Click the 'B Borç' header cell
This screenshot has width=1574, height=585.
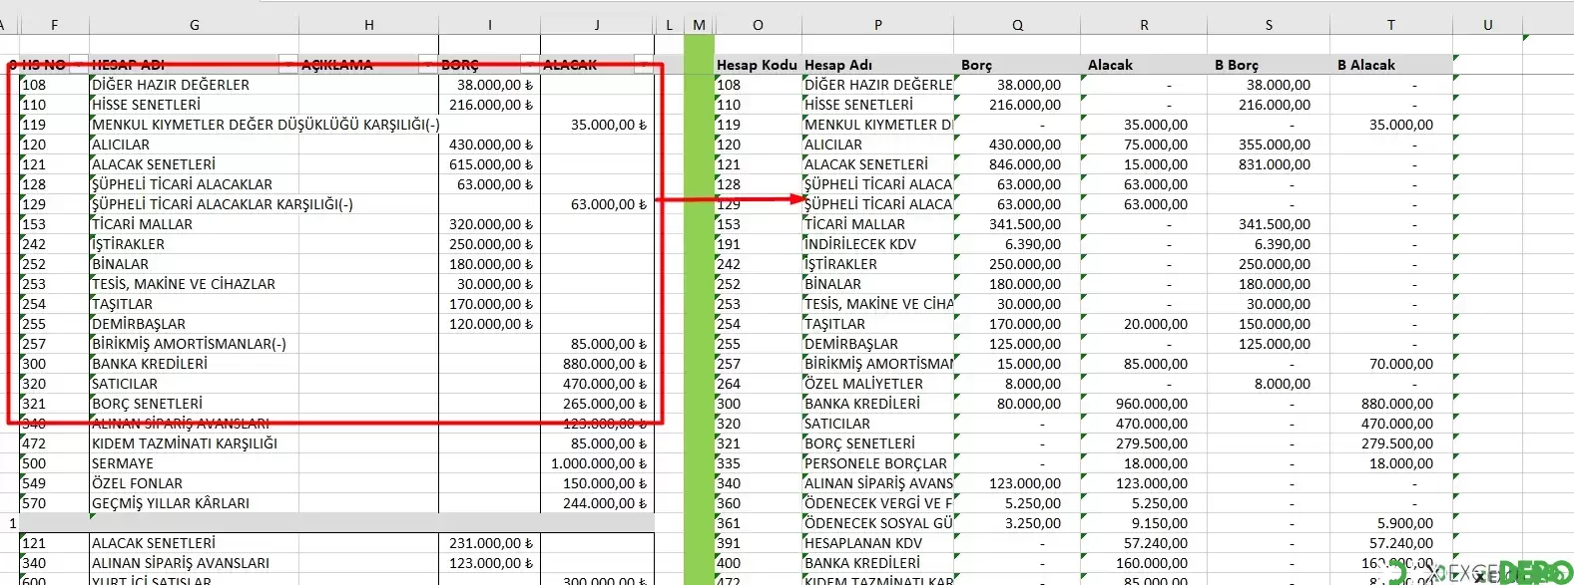click(x=1269, y=65)
